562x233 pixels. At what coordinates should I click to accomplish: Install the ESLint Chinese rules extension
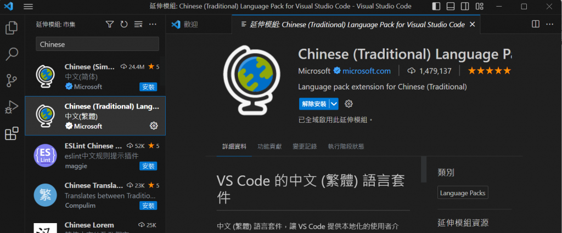148,166
